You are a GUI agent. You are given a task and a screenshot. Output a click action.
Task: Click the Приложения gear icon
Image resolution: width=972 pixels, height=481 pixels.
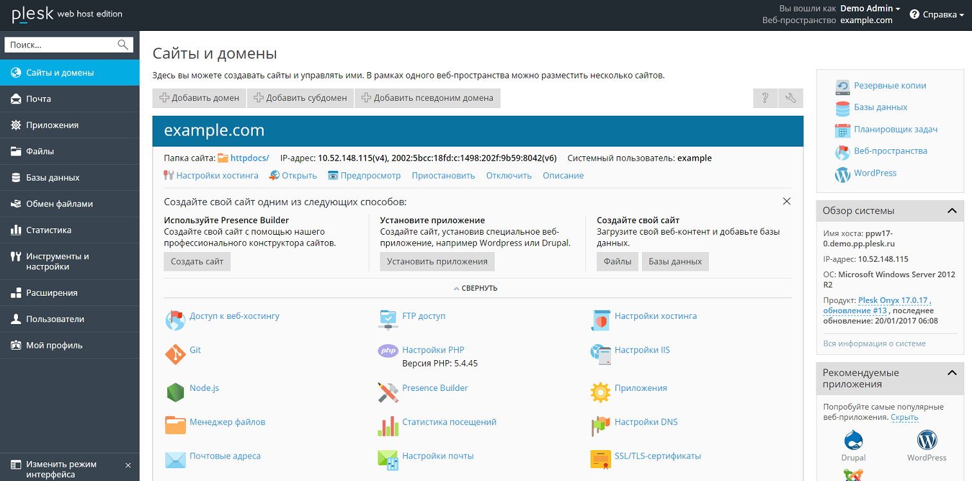click(x=600, y=392)
